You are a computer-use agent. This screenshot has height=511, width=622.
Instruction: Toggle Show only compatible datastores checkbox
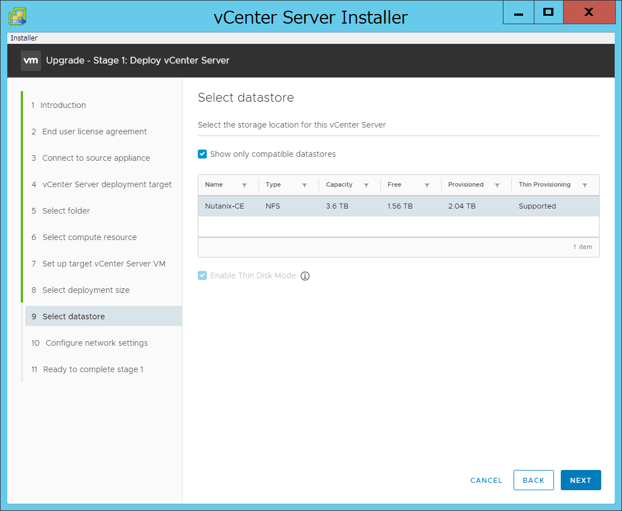(202, 154)
